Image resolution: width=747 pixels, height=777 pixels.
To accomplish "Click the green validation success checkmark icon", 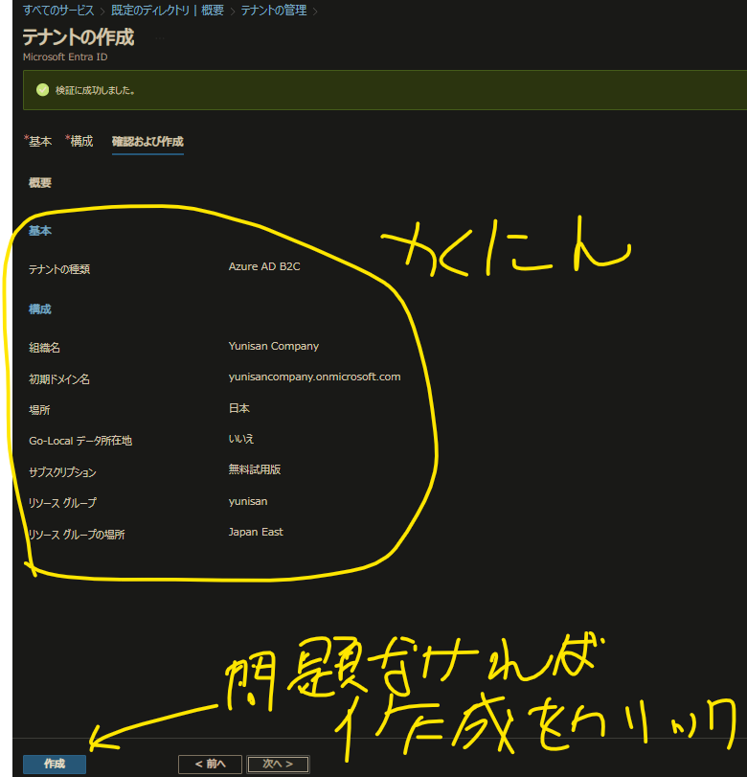I will [42, 90].
